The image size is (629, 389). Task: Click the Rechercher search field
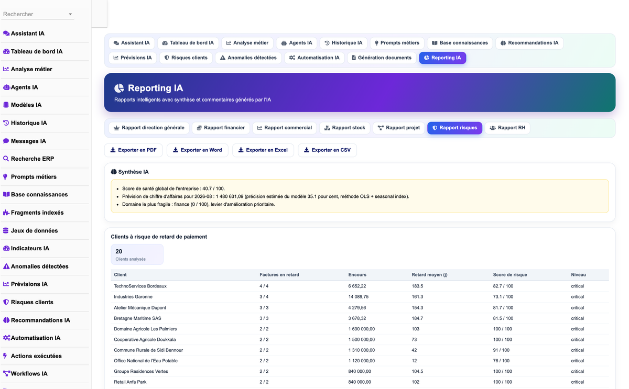(x=38, y=14)
